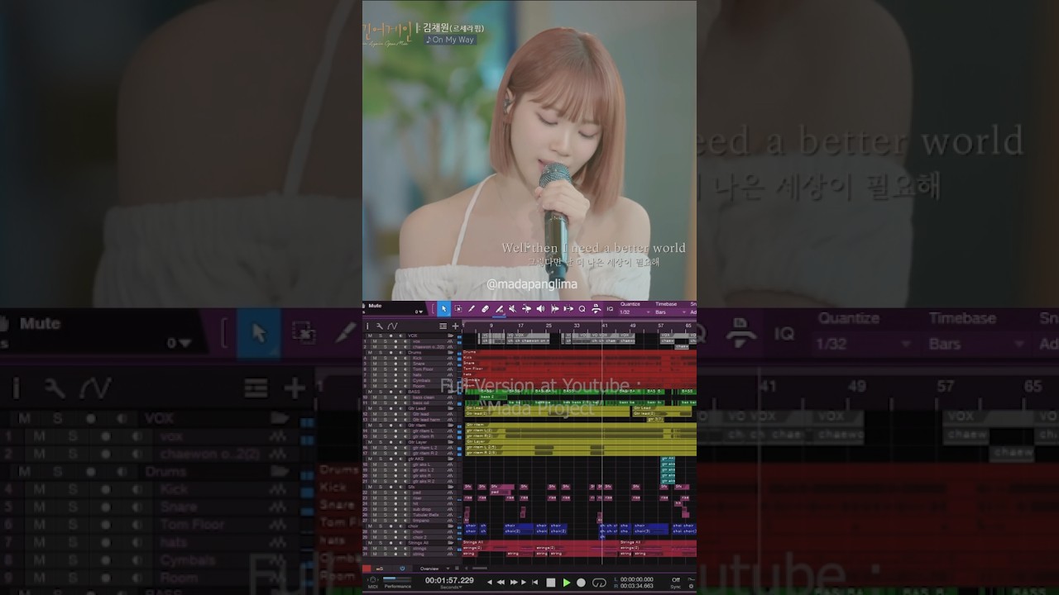Add tracks with the plus icon
This screenshot has height=595, width=1059.
click(455, 326)
